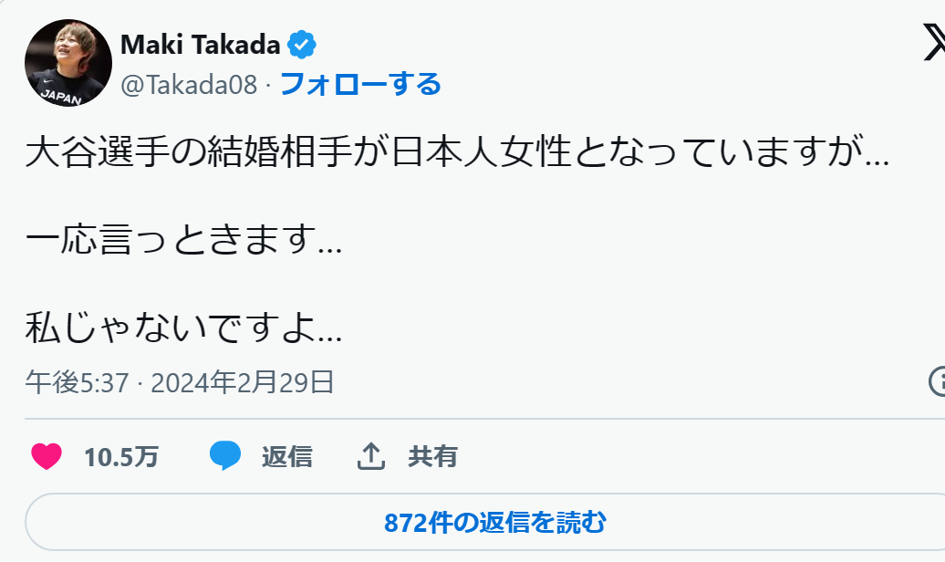Open 872件の返信を読む replies button
945x562 pixels.
tap(494, 522)
